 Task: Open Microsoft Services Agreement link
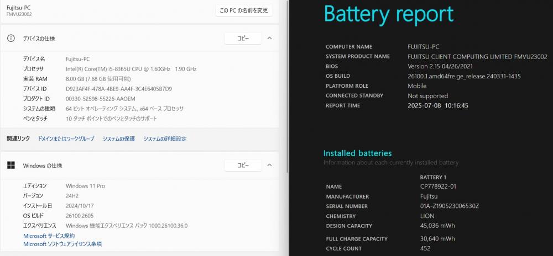coord(49,236)
